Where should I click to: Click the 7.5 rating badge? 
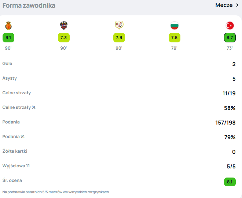click(x=175, y=38)
